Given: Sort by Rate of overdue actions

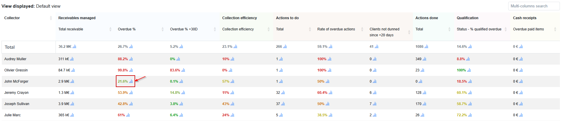Looking at the screenshot, I should tap(362, 29).
